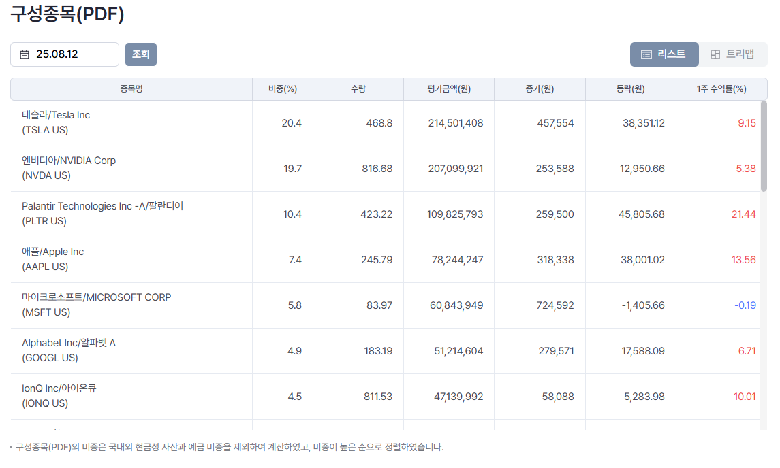This screenshot has height=468, width=780.
Task: Click the table's vertical scrollbar thumb
Action: (x=764, y=146)
